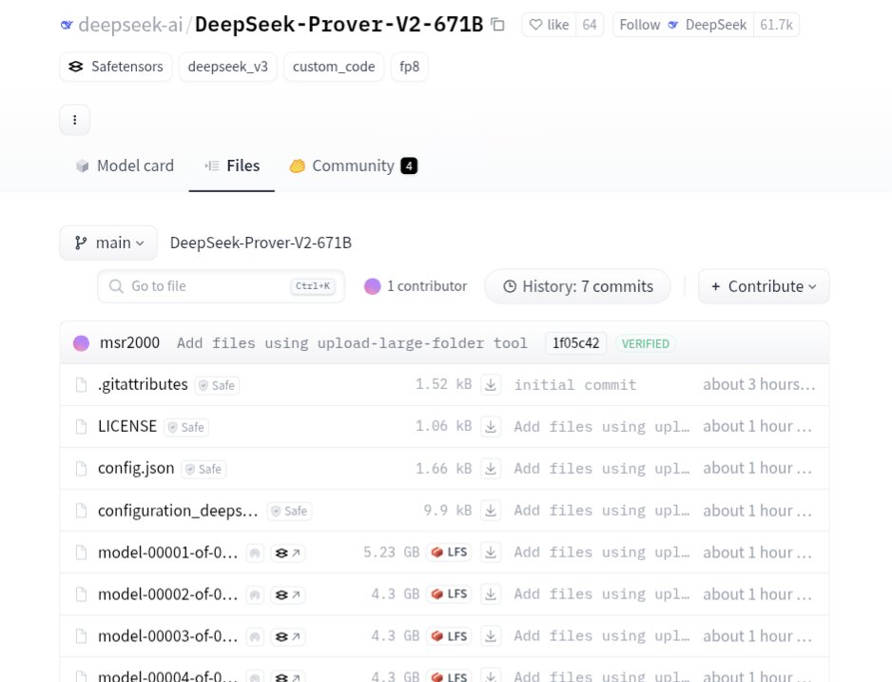The image size is (892, 682).
Task: Open the initial commit link
Action: pyautogui.click(x=575, y=385)
